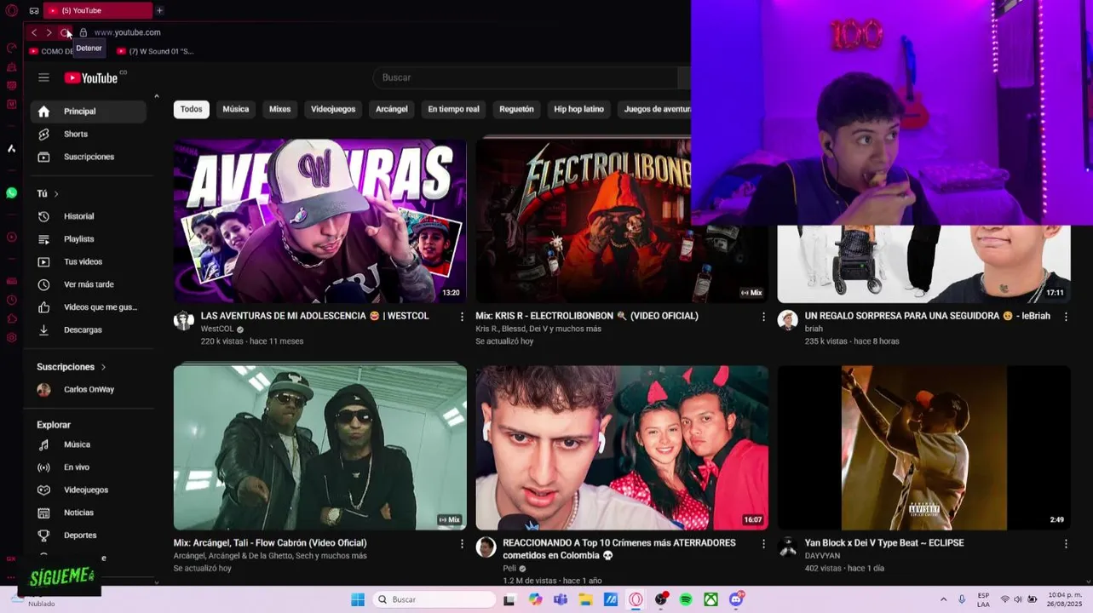Click the Windows taskbar Buscar box
Image resolution: width=1093 pixels, height=613 pixels.
click(x=435, y=599)
